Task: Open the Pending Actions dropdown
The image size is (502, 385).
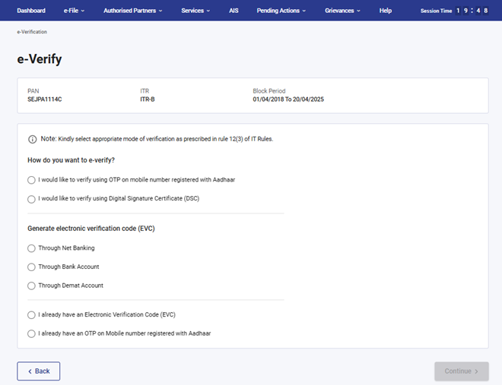Action: tap(281, 11)
